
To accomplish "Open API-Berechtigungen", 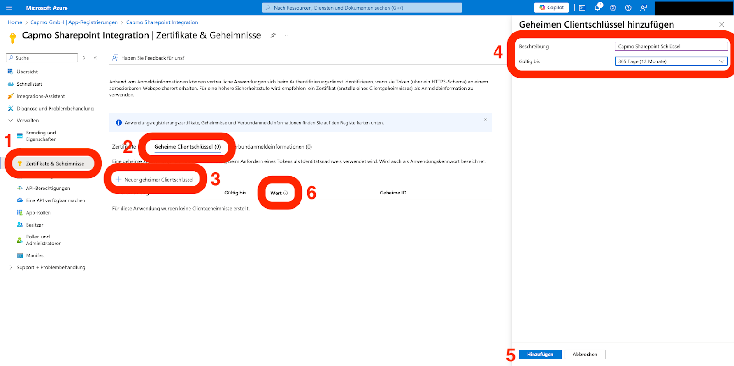I will (x=48, y=189).
